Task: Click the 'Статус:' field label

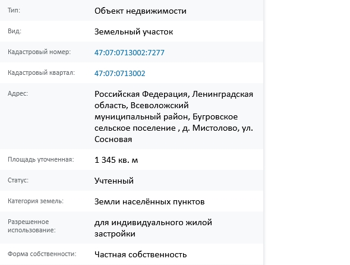Action: pyautogui.click(x=18, y=180)
